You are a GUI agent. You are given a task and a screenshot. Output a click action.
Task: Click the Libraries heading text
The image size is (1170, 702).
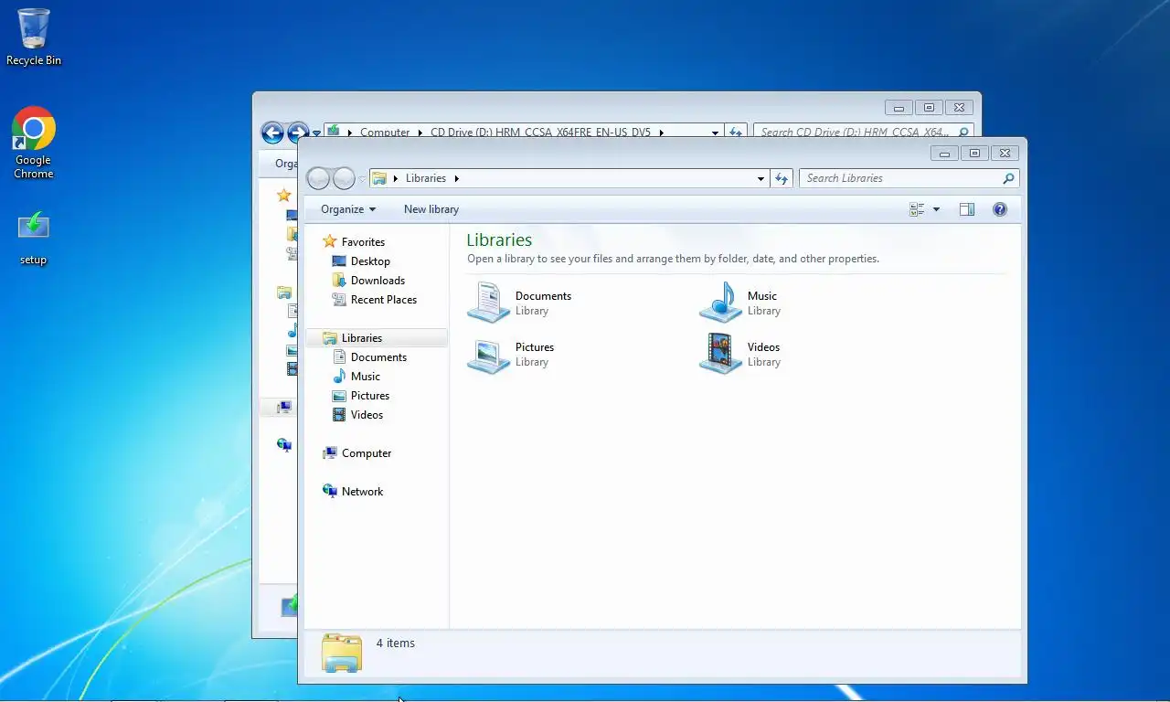pyautogui.click(x=499, y=239)
